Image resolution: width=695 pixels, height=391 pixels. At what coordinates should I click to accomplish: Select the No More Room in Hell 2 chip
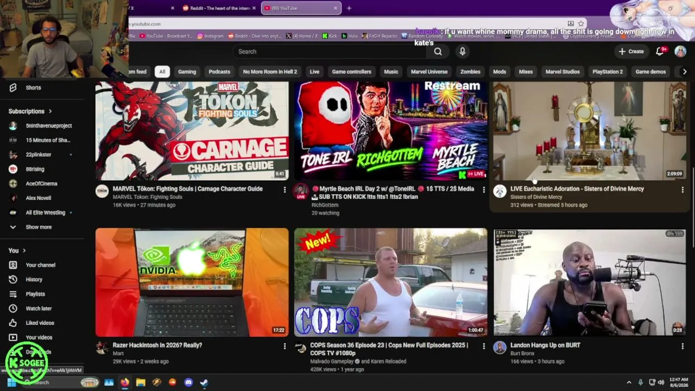(x=270, y=72)
